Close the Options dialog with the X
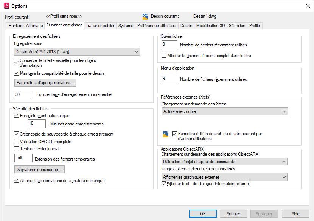 pos(308,6)
